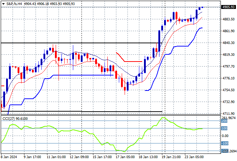
Task: Click the 4797.70 price axis label
Action: [229, 67]
